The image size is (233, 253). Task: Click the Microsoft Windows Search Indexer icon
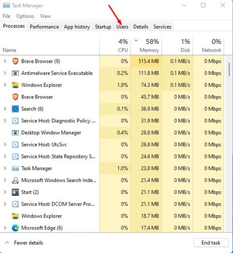pyautogui.click(x=15, y=180)
